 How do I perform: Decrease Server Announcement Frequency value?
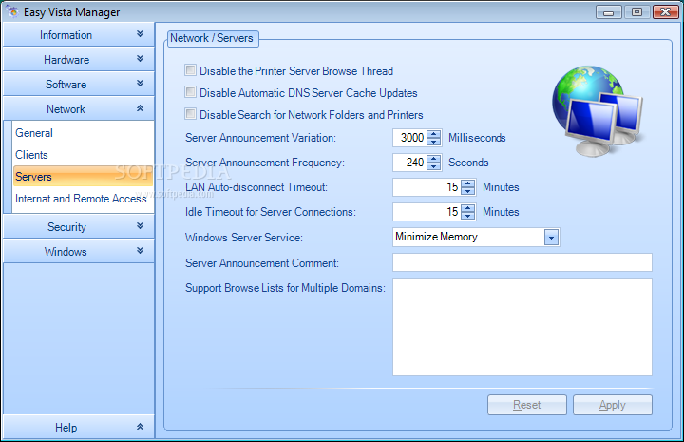[x=433, y=166]
